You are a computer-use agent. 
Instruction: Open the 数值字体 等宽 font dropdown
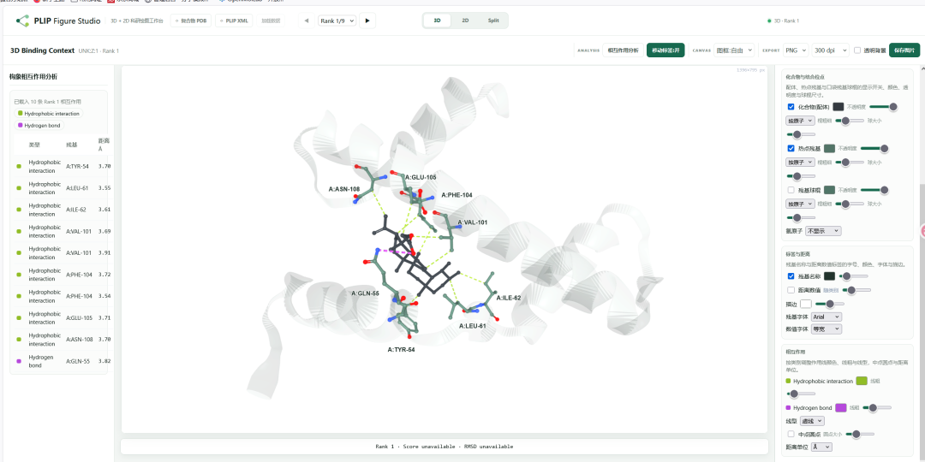pos(827,329)
